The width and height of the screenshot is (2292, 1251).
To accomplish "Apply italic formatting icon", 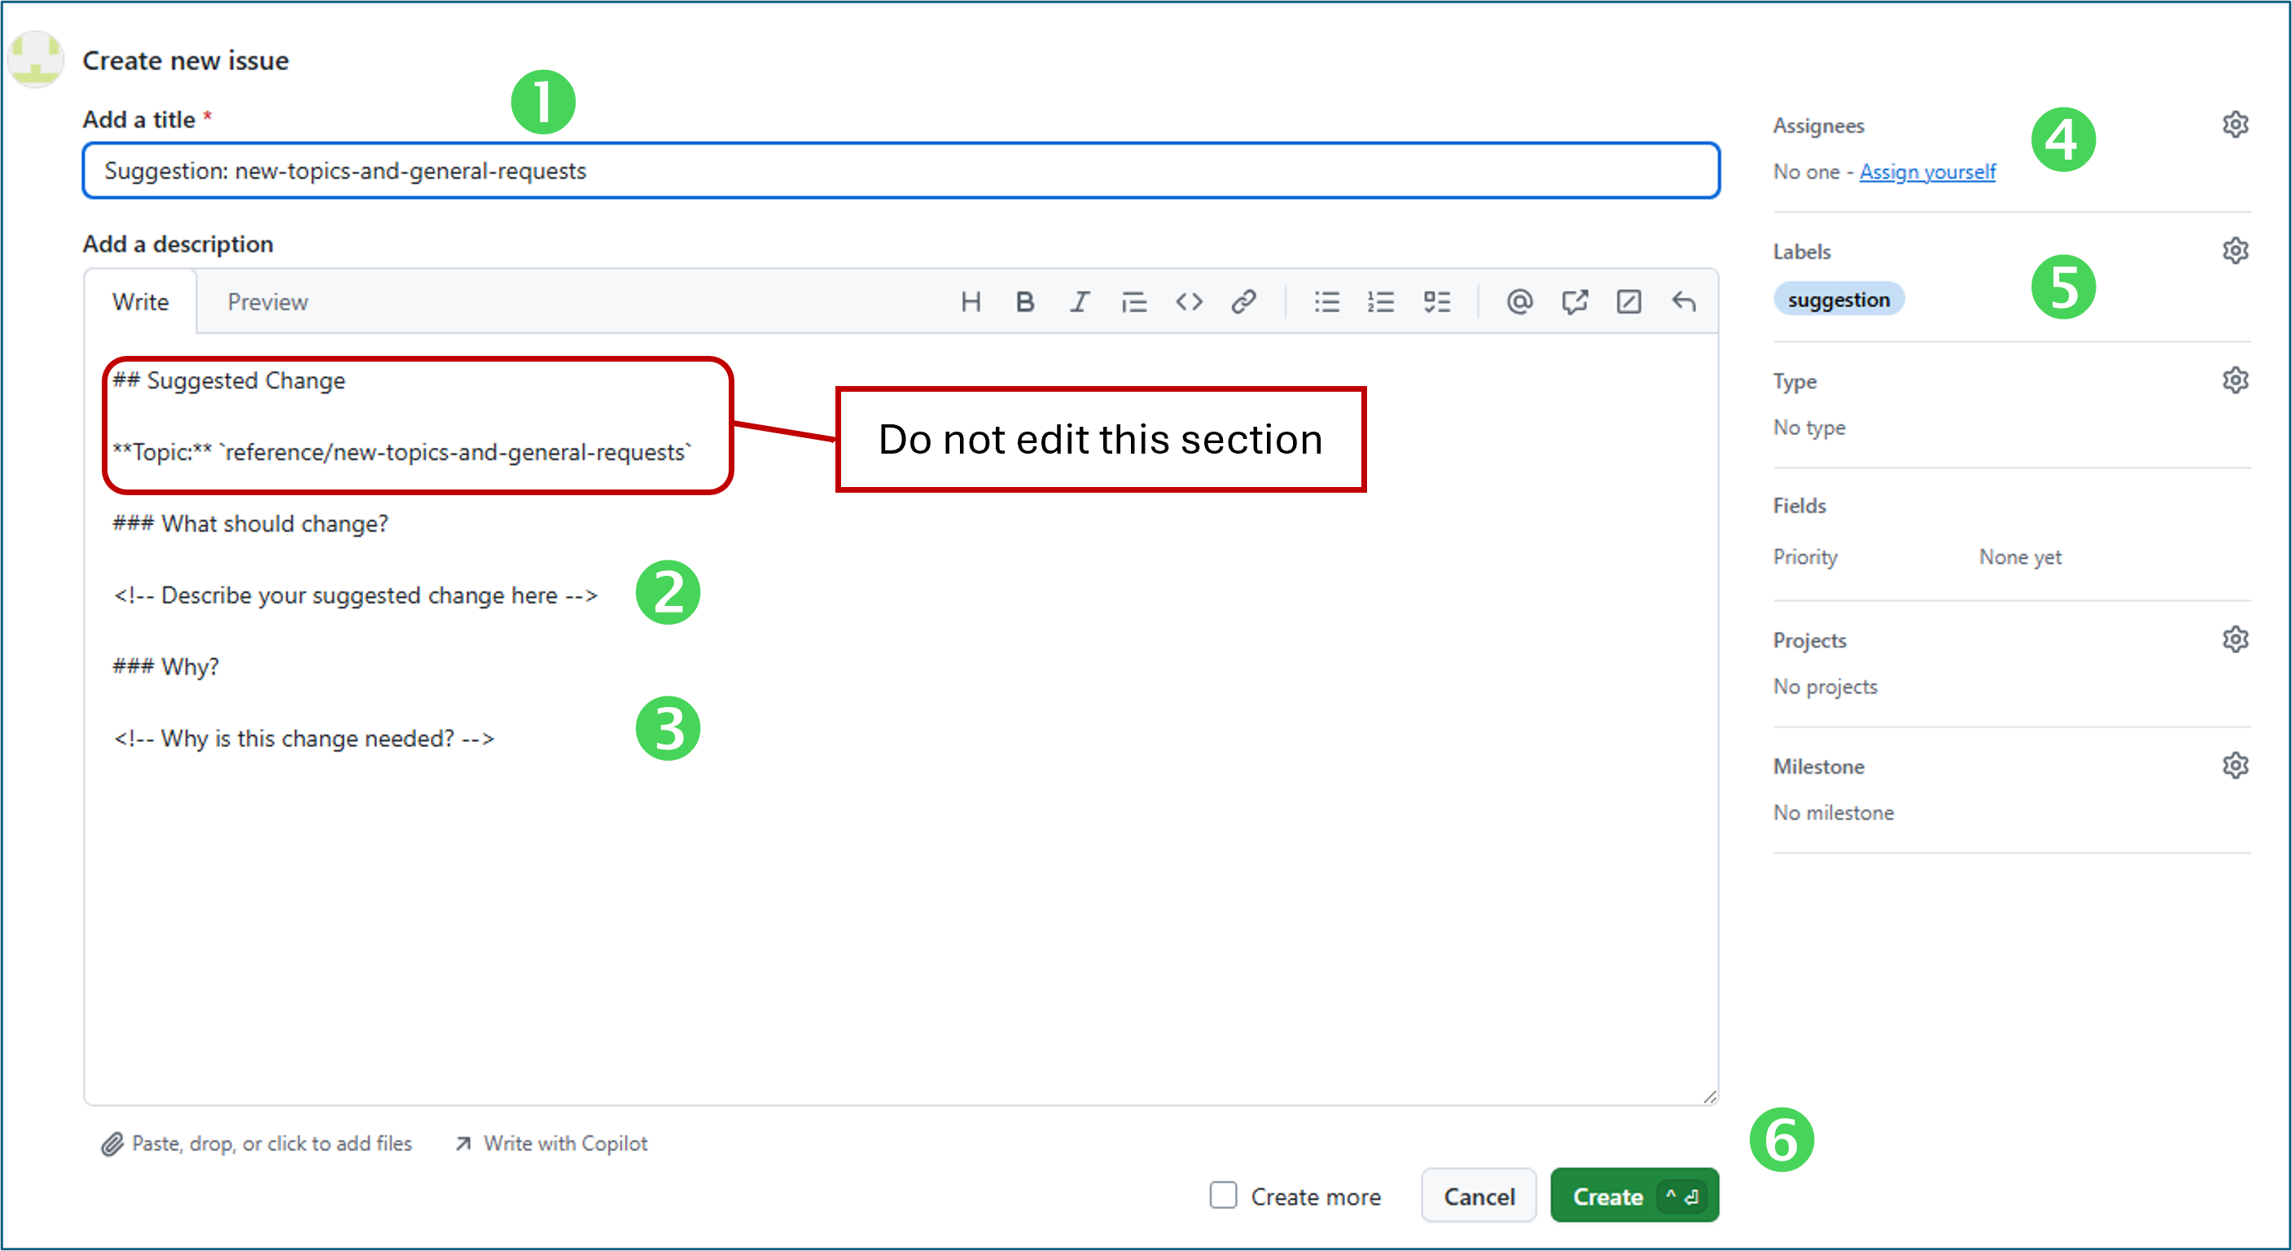I will pos(1080,302).
